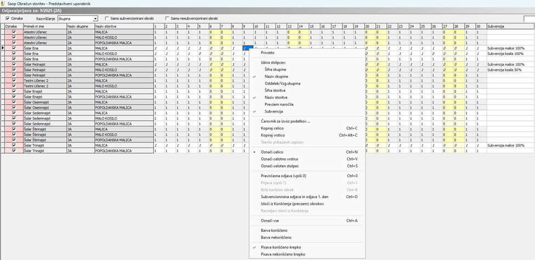Image resolution: width=535 pixels, height=260 pixels.
Task: Uncheck Oznaka for Šolar Enajst MALICA row
Action: 14,92
